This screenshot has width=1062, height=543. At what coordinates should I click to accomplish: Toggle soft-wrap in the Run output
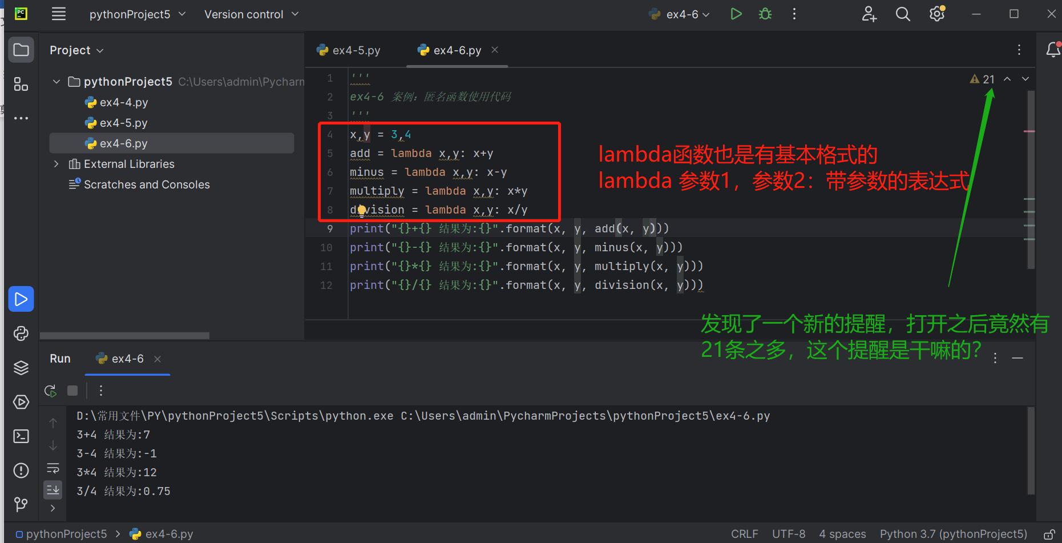(53, 468)
